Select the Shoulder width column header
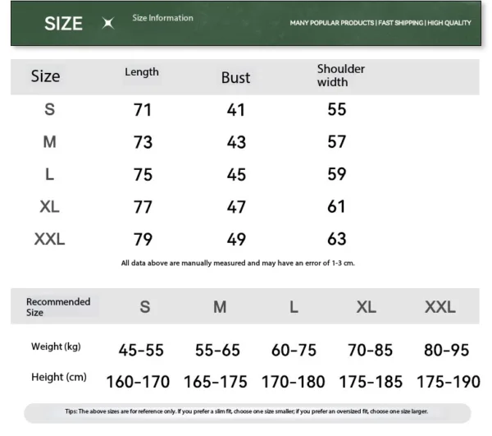This screenshot has height=436, width=492. [x=340, y=76]
